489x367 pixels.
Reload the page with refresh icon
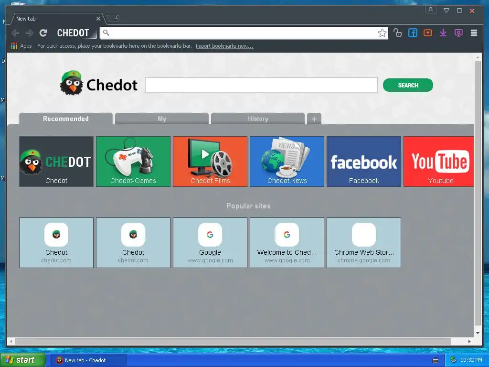(43, 33)
